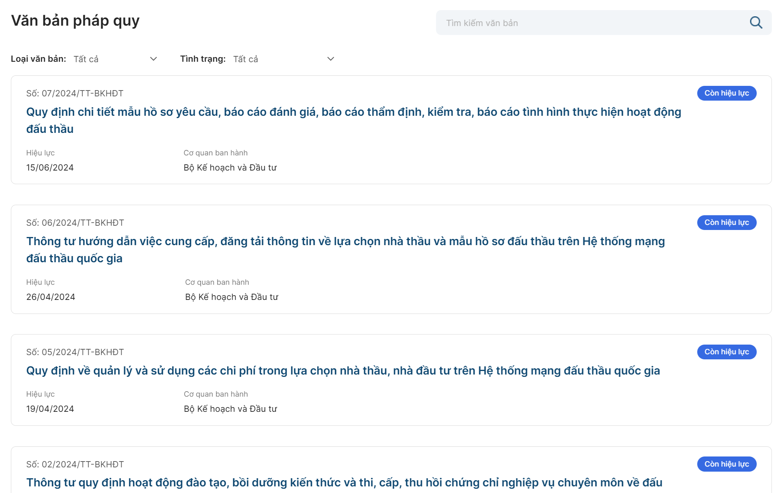This screenshot has height=493, width=778.
Task: Click the search magnifier icon
Action: point(755,23)
